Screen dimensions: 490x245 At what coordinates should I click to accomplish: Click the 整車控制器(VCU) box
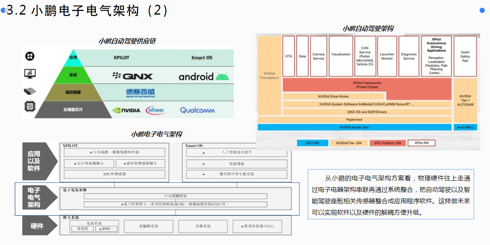[256, 226]
